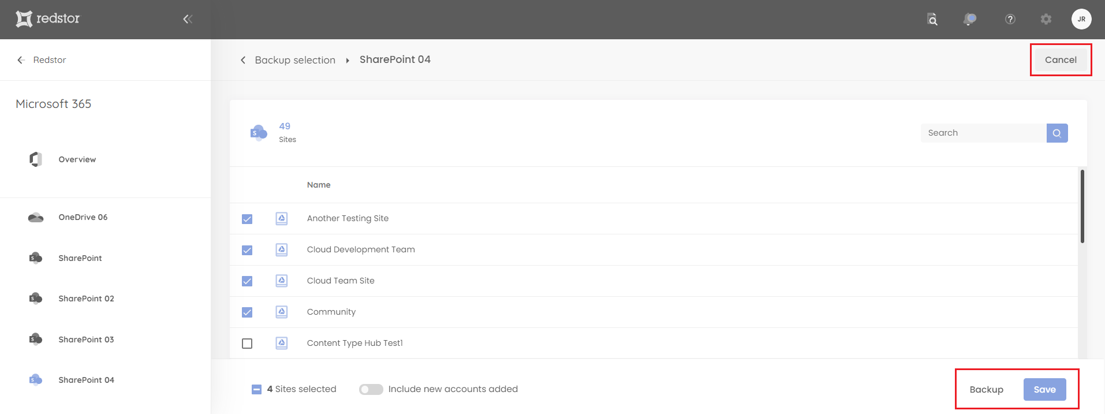Uncheck Cloud Team Site checkbox
This screenshot has height=414, width=1105.
pos(247,281)
